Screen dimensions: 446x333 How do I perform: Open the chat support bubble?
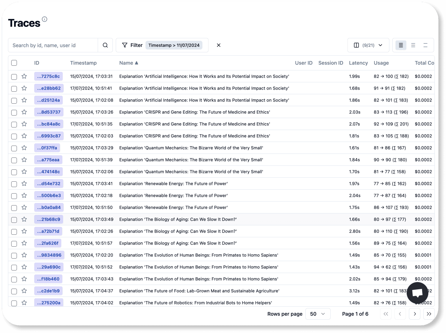[417, 293]
